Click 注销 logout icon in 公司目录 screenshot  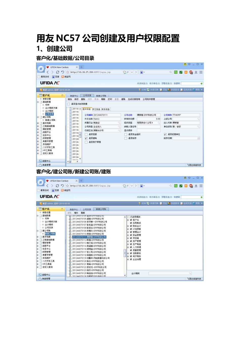(x=139, y=90)
